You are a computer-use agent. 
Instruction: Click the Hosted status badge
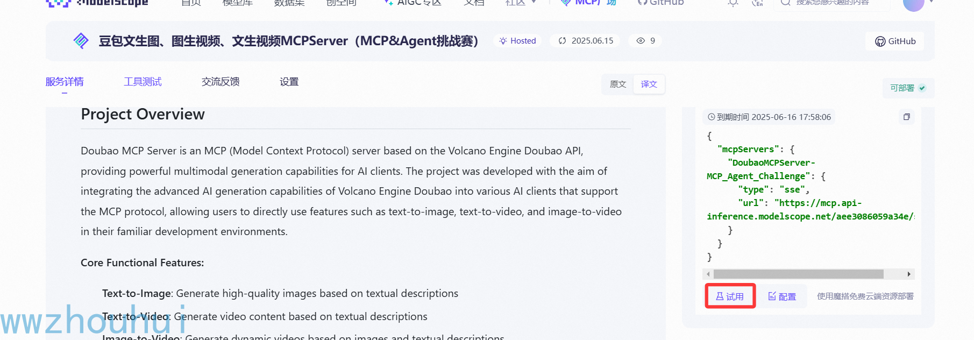(517, 41)
